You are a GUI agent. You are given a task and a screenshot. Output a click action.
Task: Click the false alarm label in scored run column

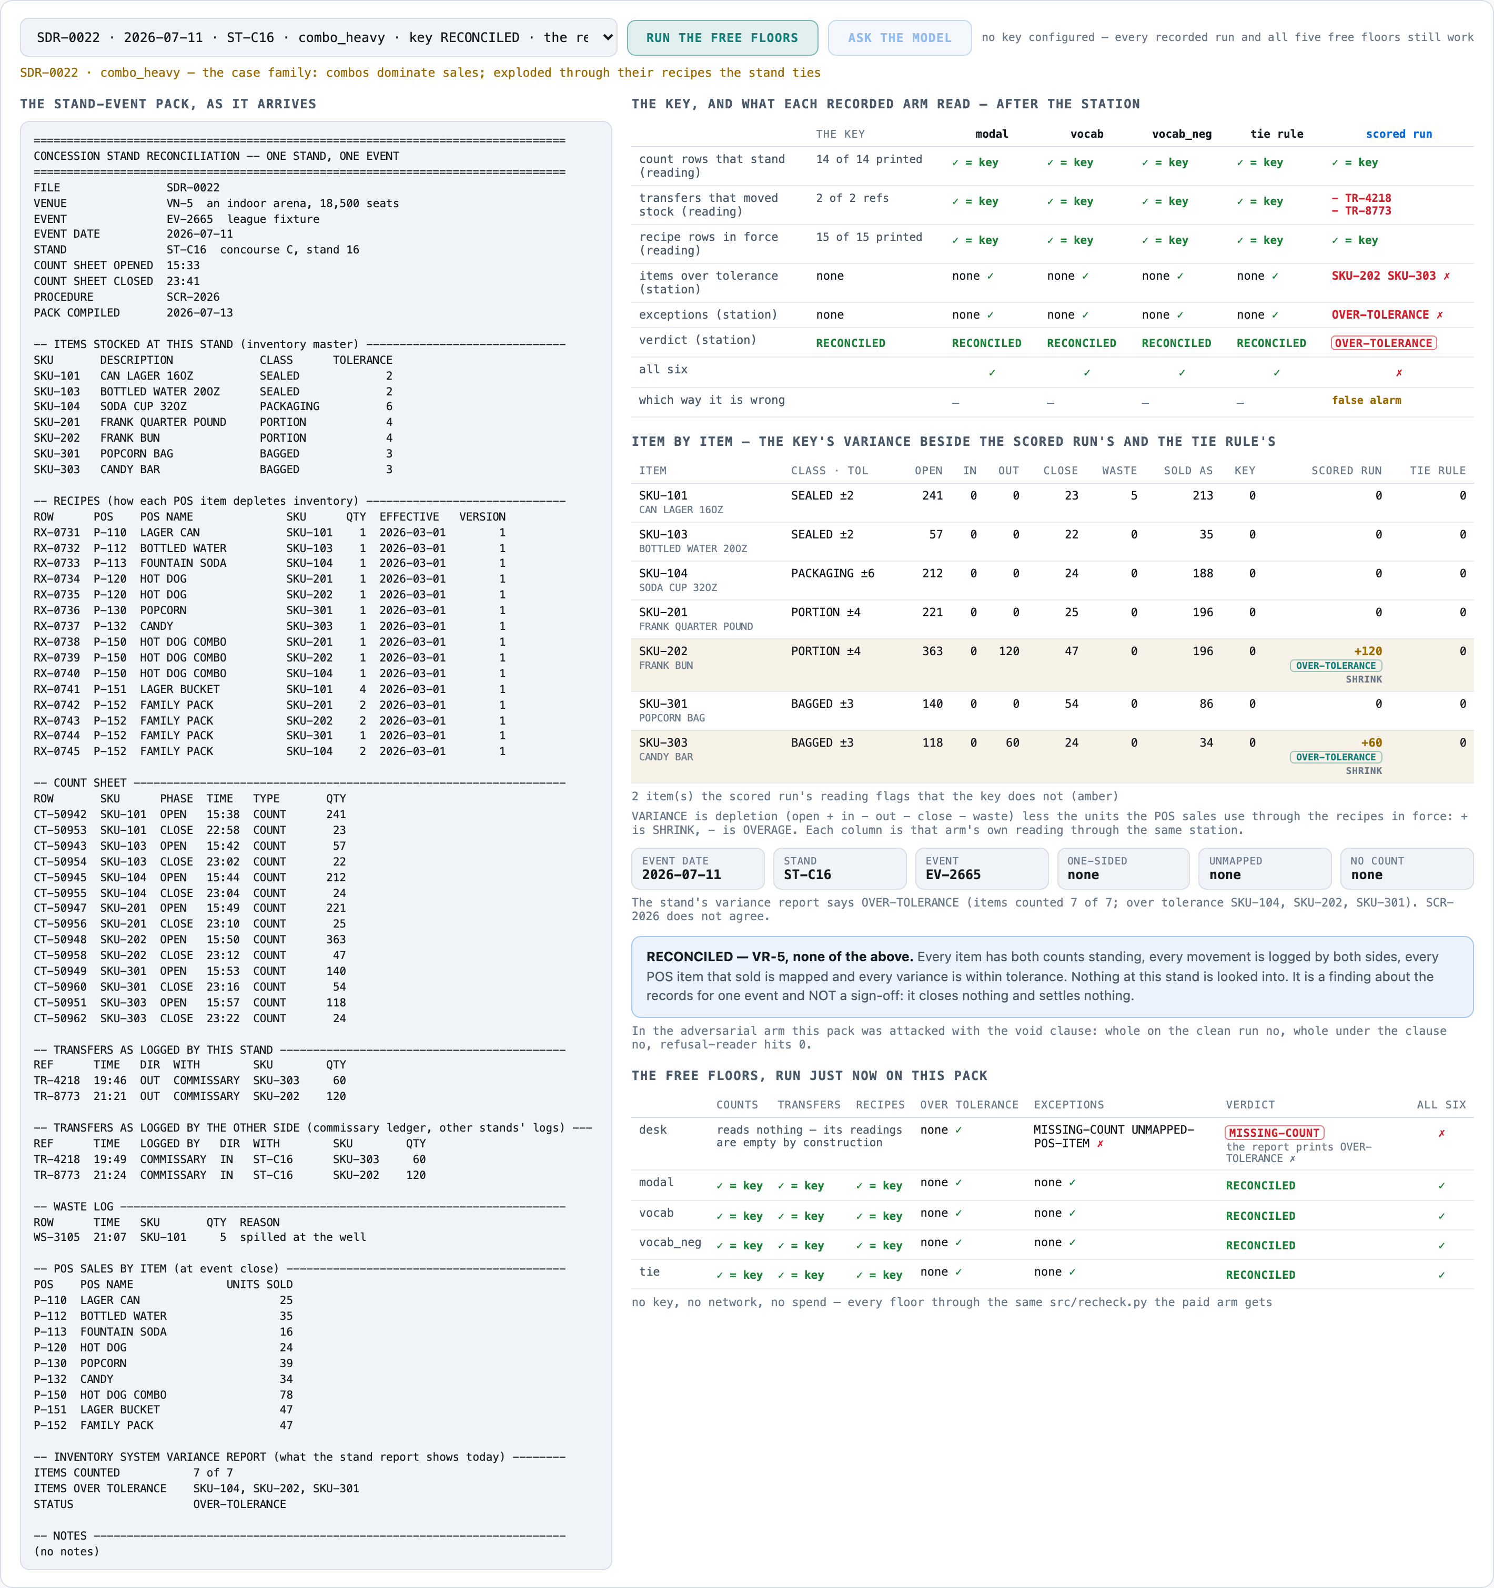[1365, 400]
